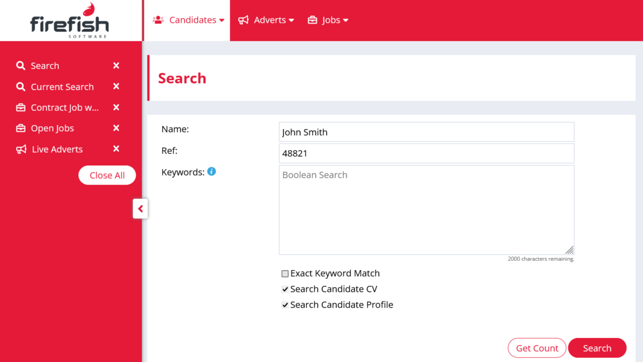This screenshot has height=362, width=643.
Task: Click the red Search page heading
Action: click(x=182, y=78)
